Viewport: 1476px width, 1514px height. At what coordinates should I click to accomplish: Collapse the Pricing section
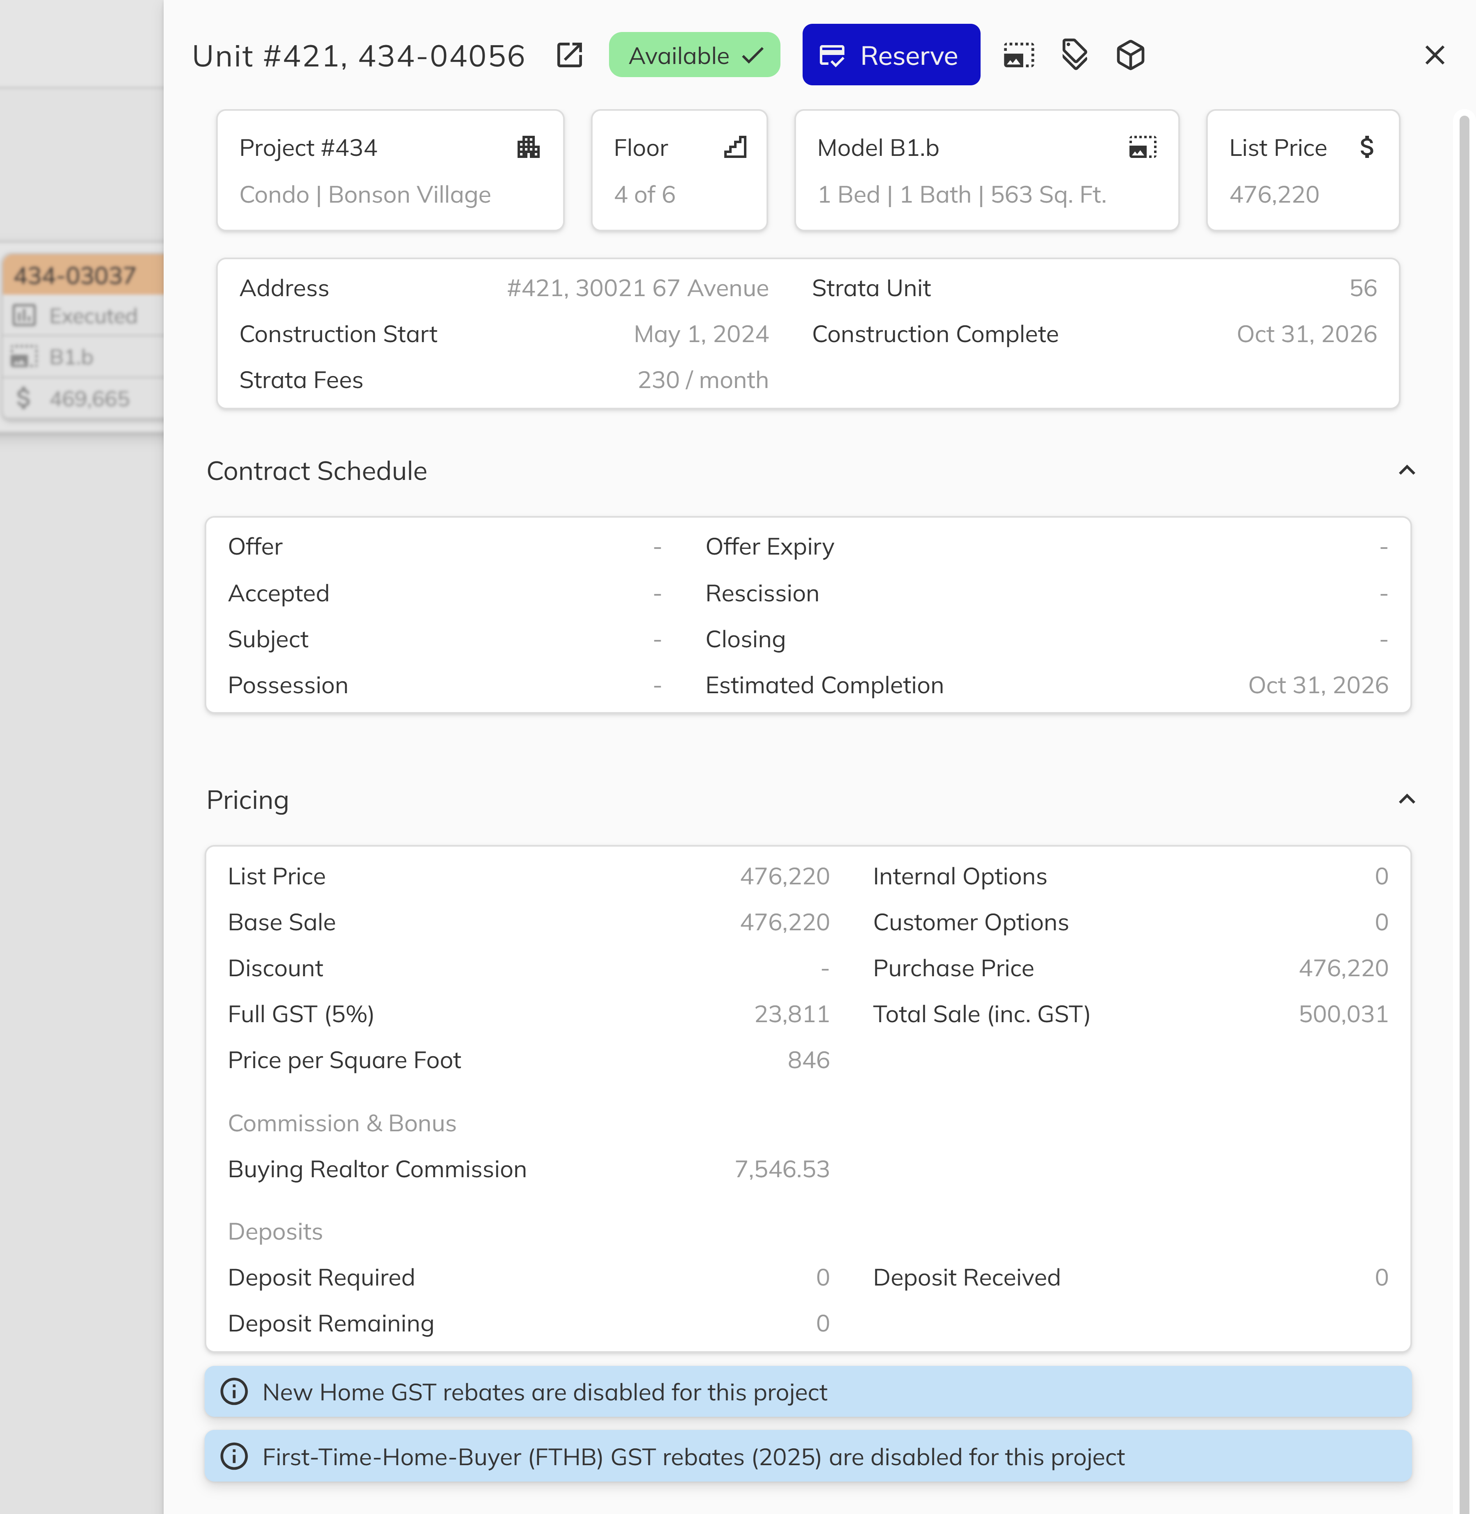coord(1407,799)
